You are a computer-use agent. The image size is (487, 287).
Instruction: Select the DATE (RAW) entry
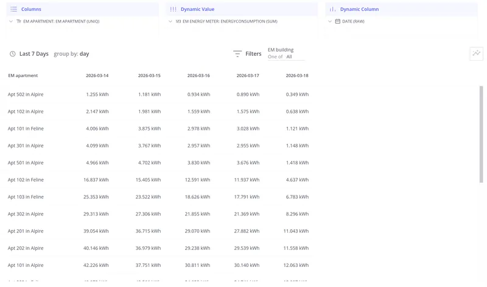point(353,21)
